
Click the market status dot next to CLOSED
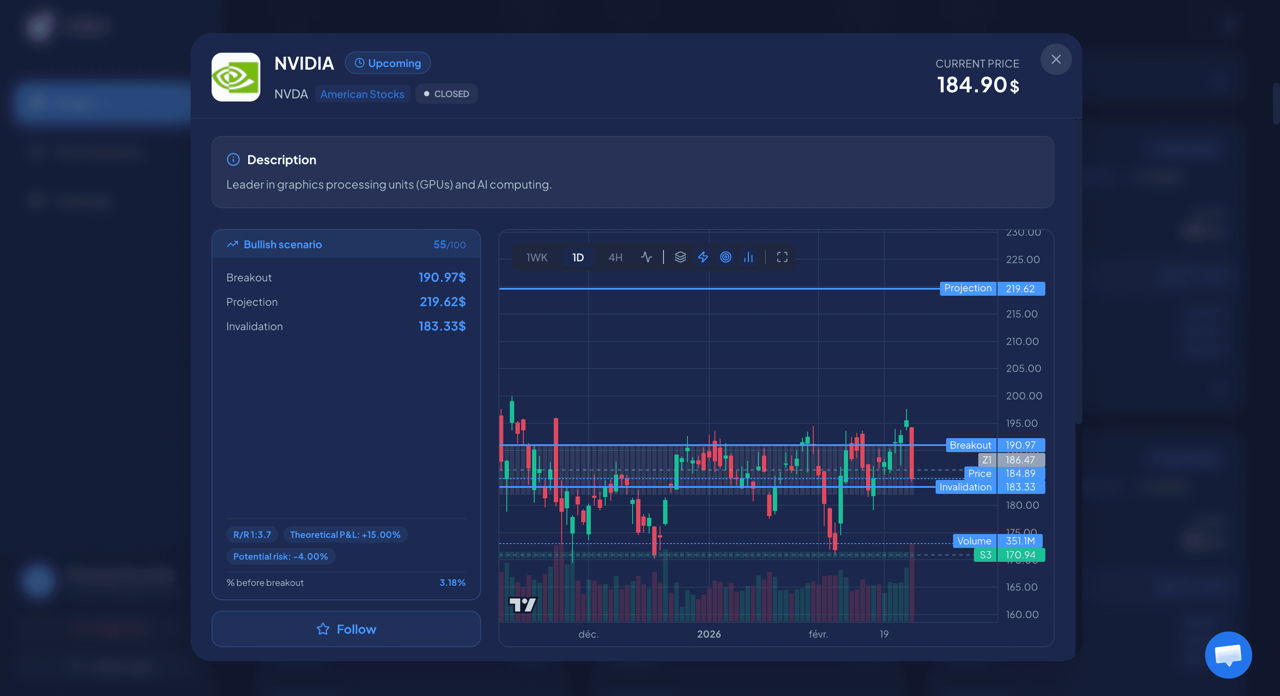pos(426,94)
